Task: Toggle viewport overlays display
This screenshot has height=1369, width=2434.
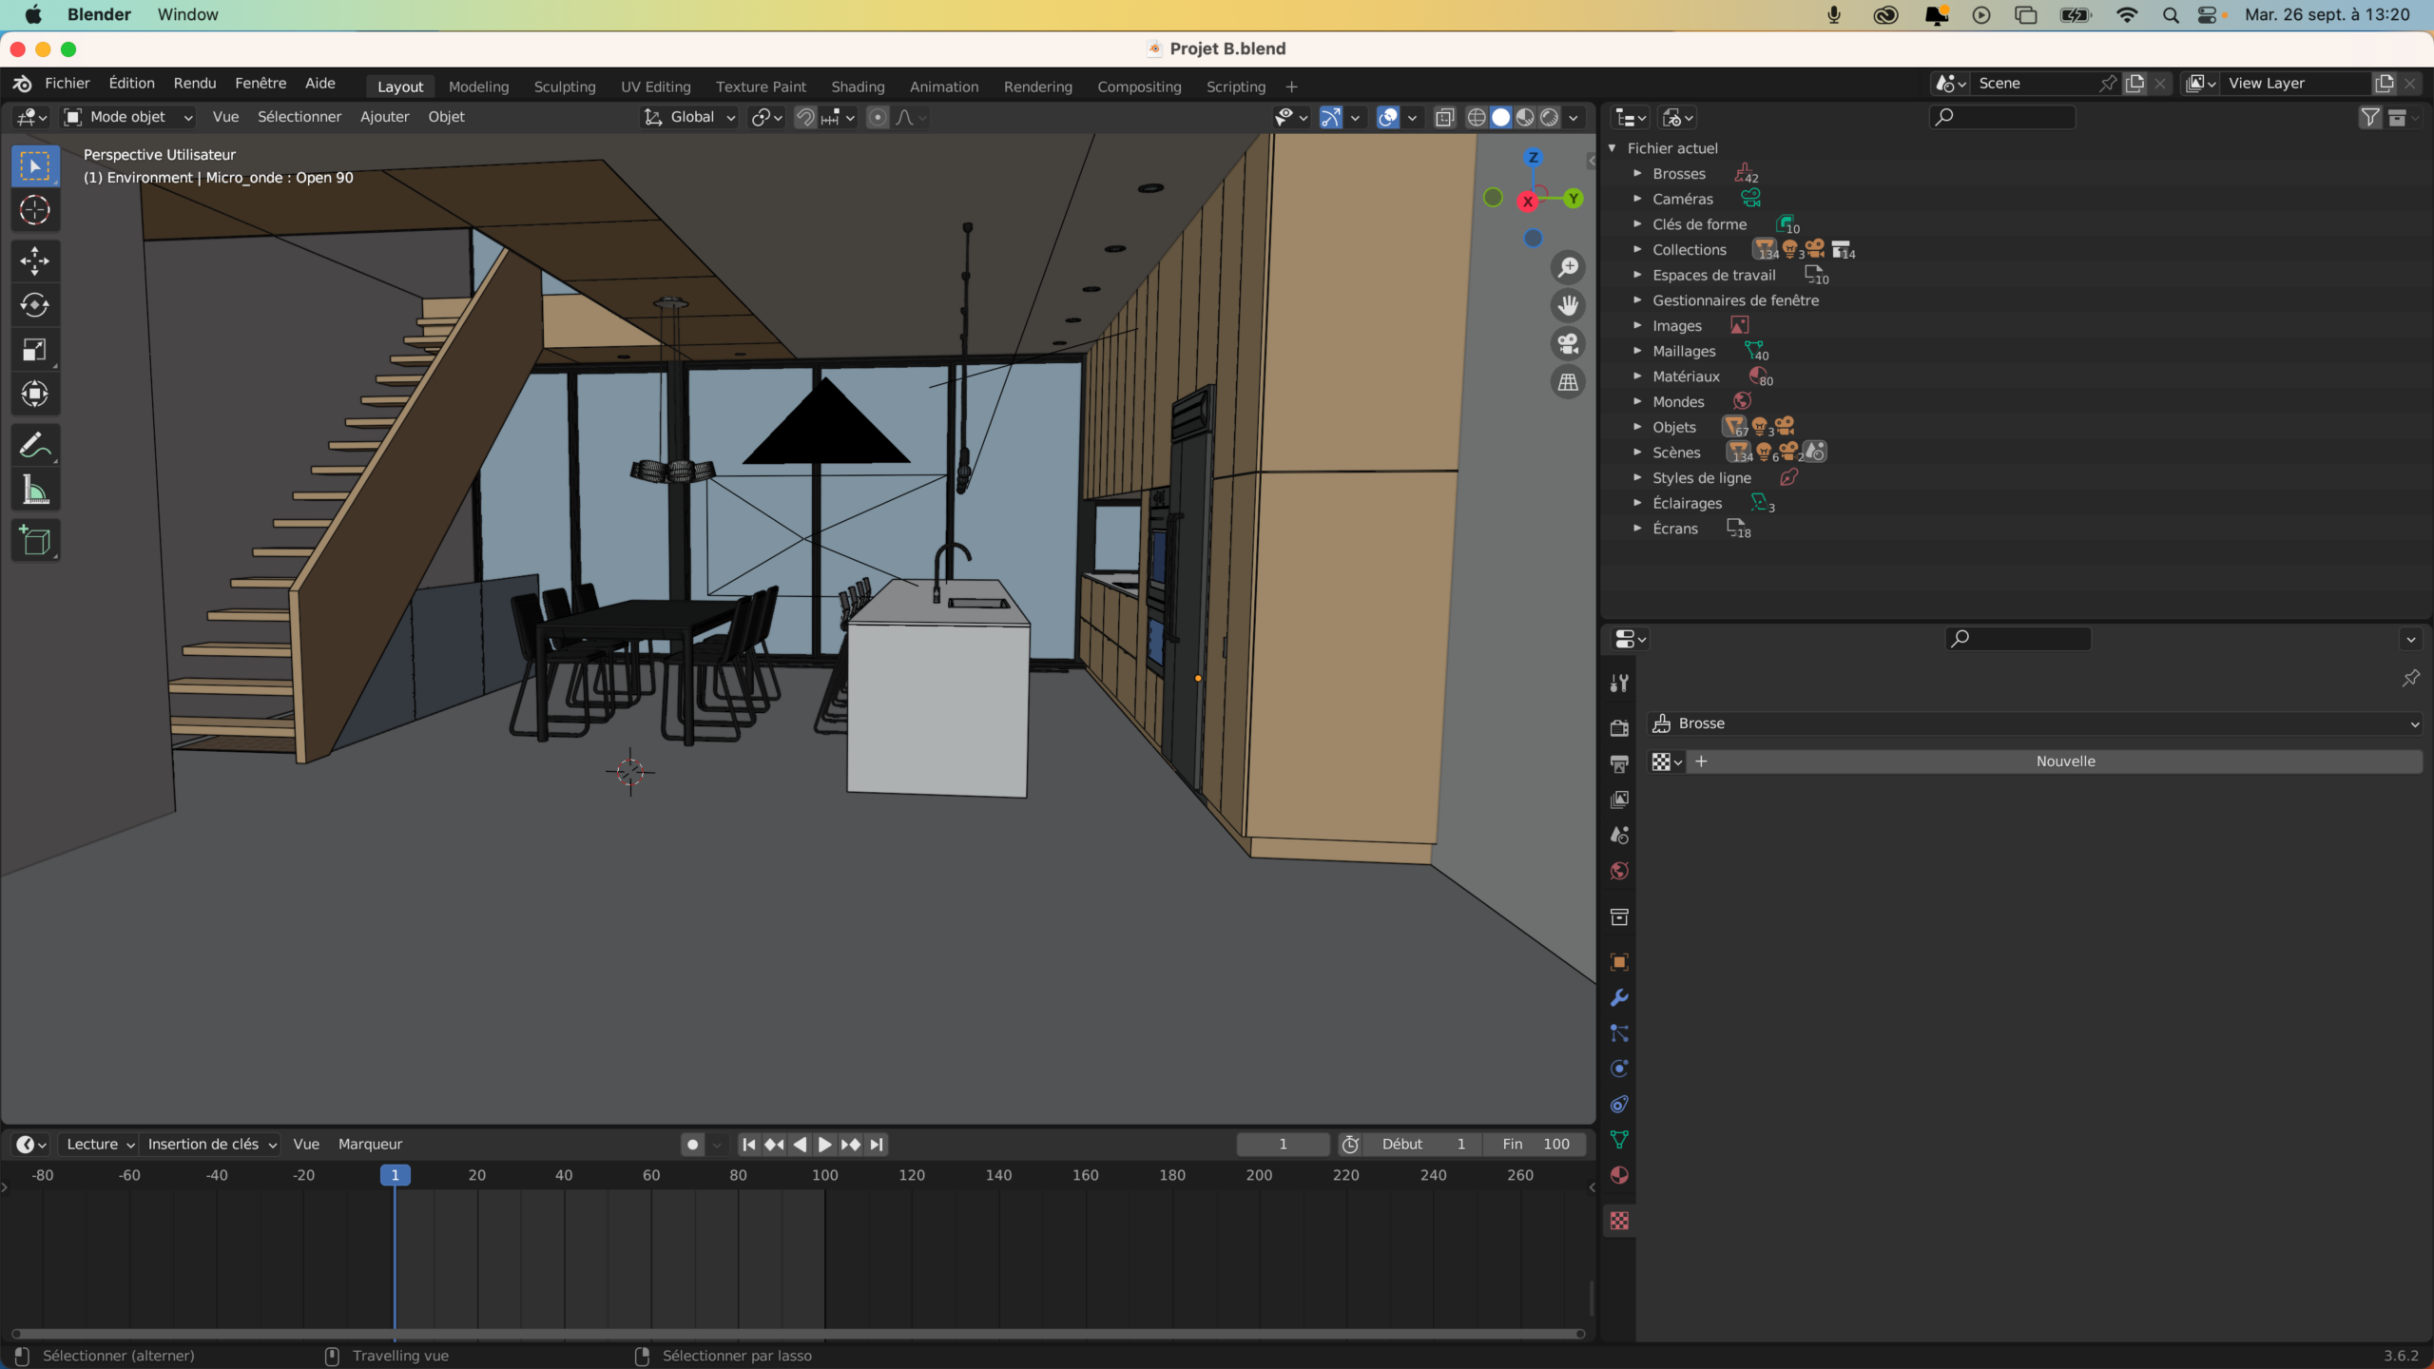Action: tap(1388, 117)
